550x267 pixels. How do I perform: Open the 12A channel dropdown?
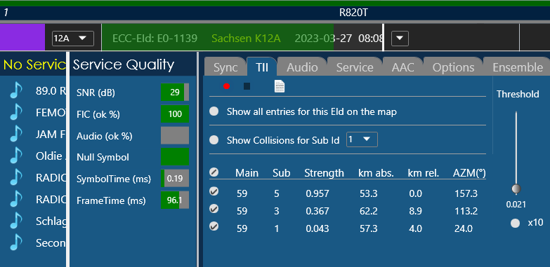[x=73, y=38]
